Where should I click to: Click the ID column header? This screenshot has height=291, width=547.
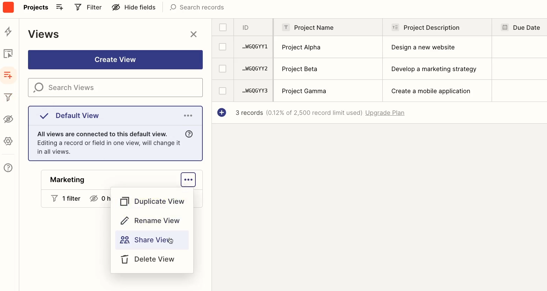[x=253, y=27]
